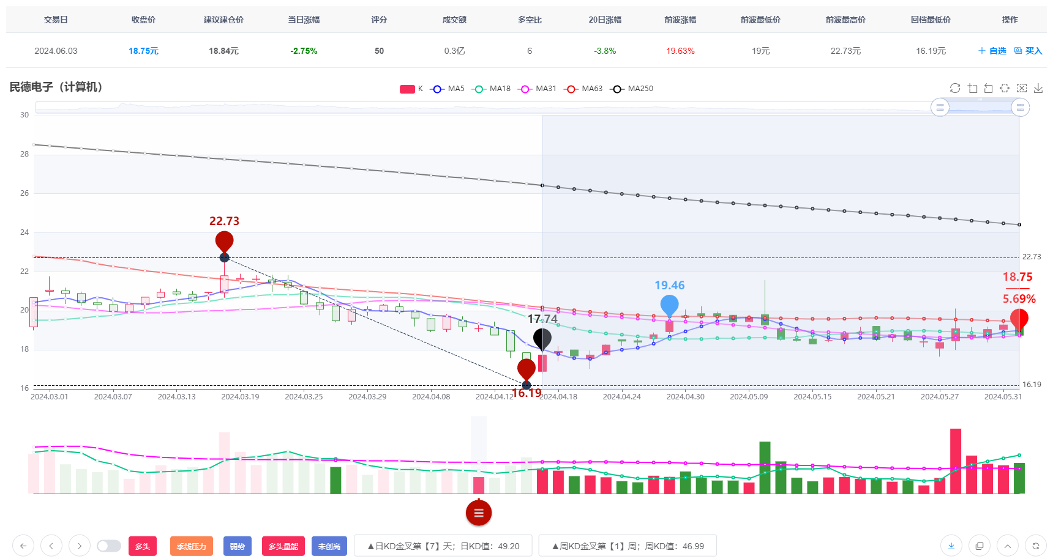Screen dimensions: 1053x559
Task: Click the red round menu button below the chart
Action: point(479,513)
